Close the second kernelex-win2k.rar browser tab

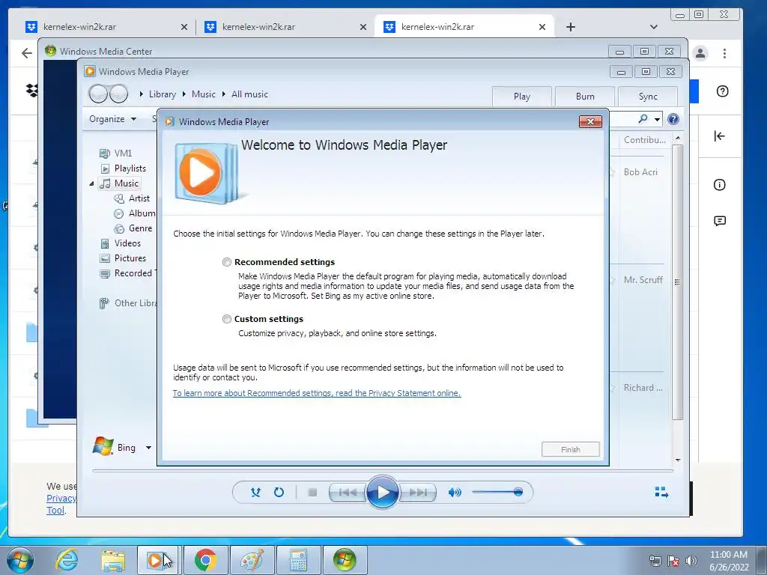tap(363, 27)
